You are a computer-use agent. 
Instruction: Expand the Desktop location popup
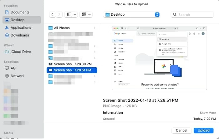[x=157, y=14]
